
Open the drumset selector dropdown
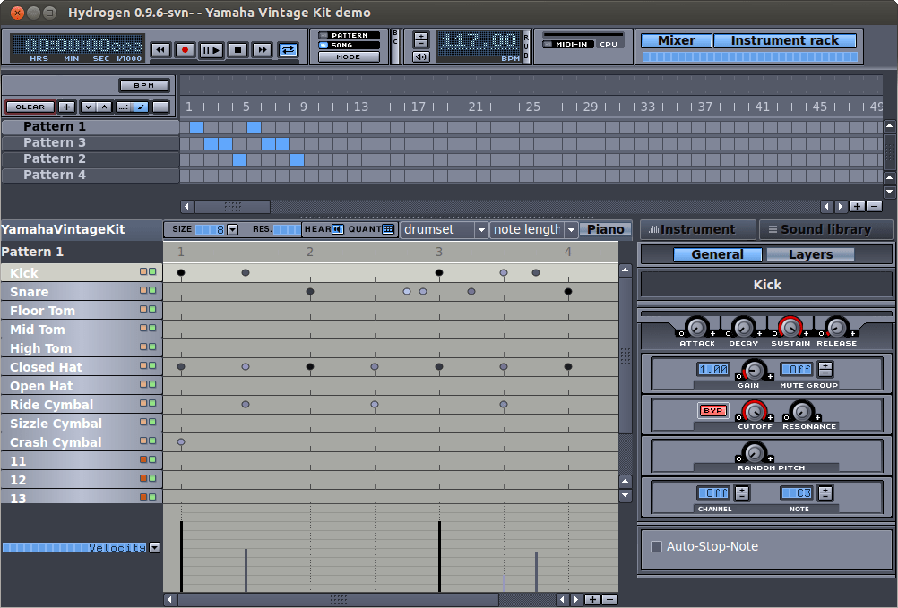(x=444, y=229)
